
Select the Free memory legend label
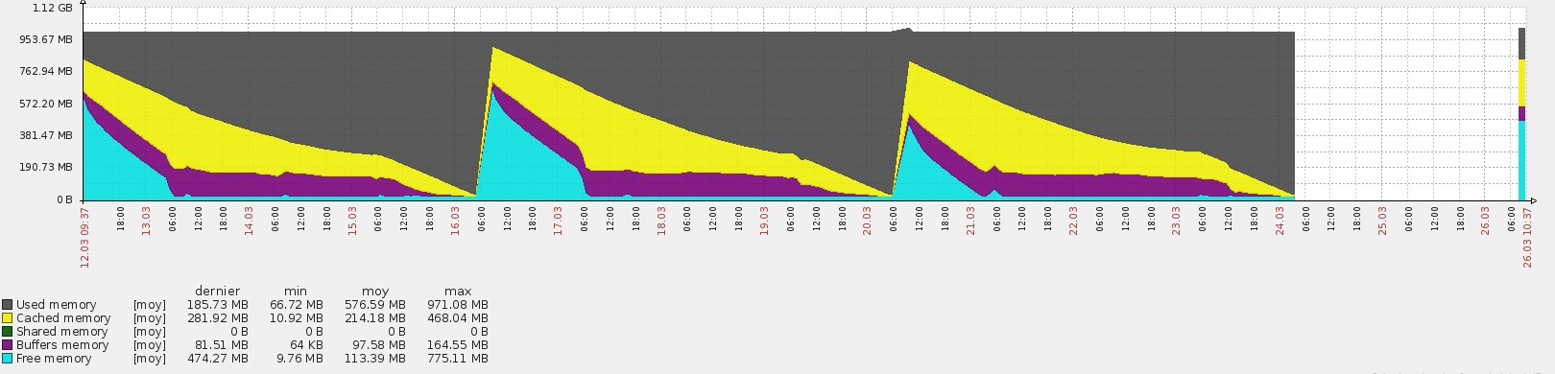click(x=54, y=359)
